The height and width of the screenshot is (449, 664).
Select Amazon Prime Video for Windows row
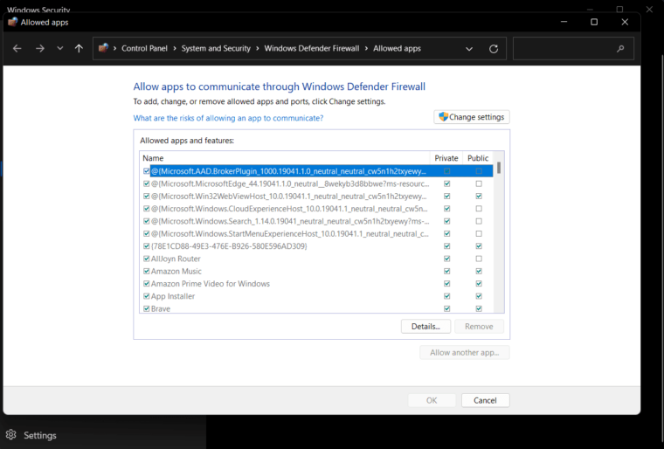318,284
